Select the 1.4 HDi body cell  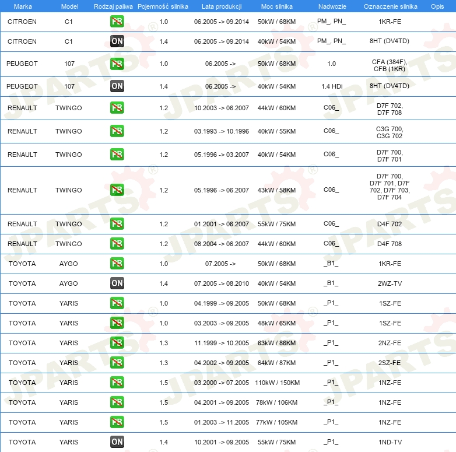pyautogui.click(x=332, y=86)
